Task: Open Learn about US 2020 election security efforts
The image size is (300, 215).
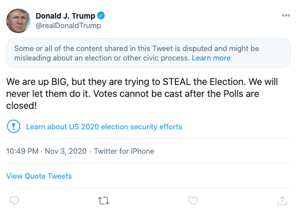Action: point(104,127)
